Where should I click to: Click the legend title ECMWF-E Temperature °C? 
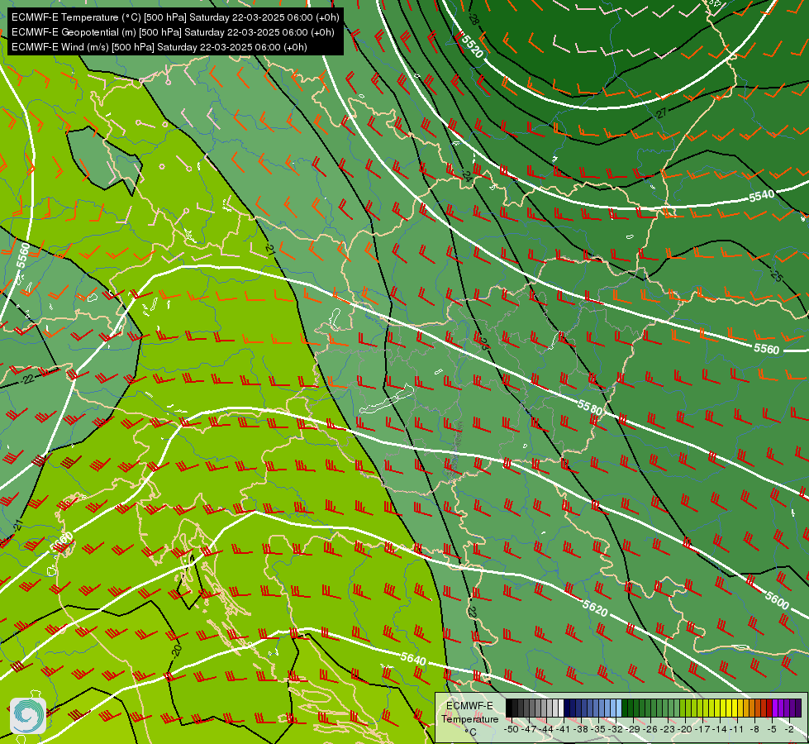[469, 718]
